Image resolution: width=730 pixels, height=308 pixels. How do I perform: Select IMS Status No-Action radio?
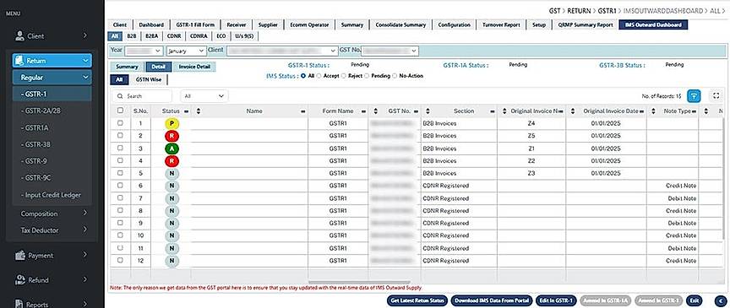click(x=395, y=75)
